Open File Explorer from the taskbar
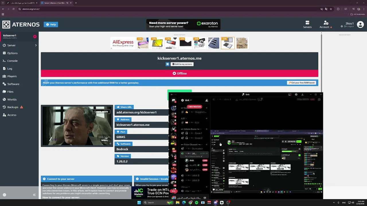The image size is (367, 206). coord(177,203)
